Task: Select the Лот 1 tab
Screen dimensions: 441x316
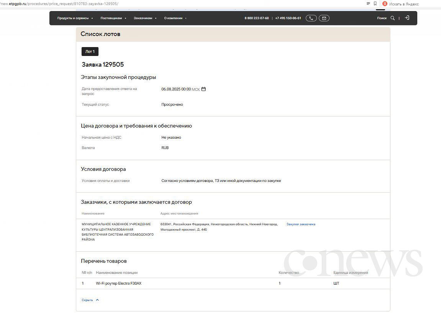Action: tap(90, 51)
